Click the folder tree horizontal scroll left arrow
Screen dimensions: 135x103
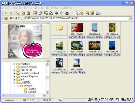(3, 95)
